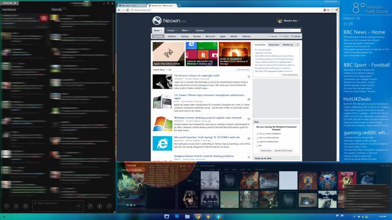This screenshot has height=220, width=392.
Task: Select the "No" poll option
Action: point(258,146)
